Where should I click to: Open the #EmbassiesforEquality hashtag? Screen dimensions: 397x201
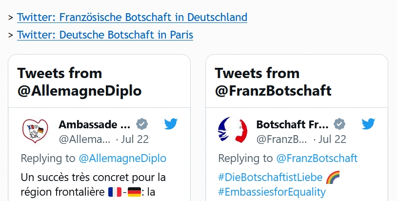pos(272,192)
